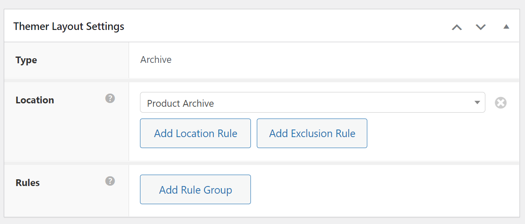Click the Add Exclusion Rule button
525x224 pixels.
pyautogui.click(x=312, y=133)
